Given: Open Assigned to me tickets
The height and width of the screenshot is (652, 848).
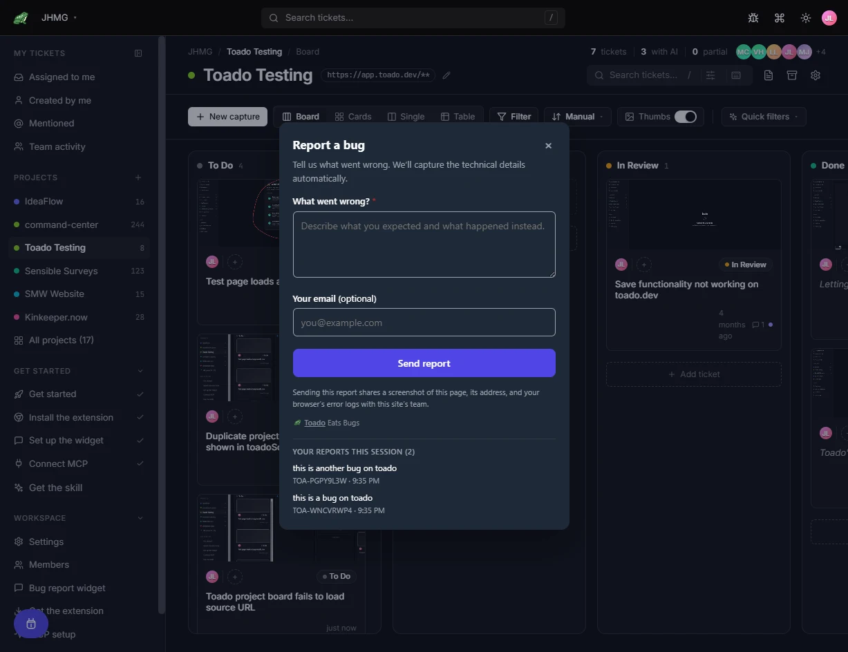Looking at the screenshot, I should [x=79, y=77].
